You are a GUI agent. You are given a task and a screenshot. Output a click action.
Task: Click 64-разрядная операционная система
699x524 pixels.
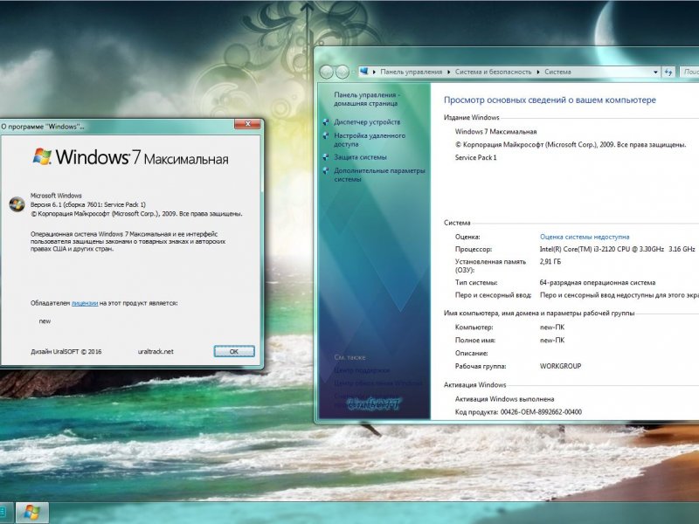pos(598,282)
